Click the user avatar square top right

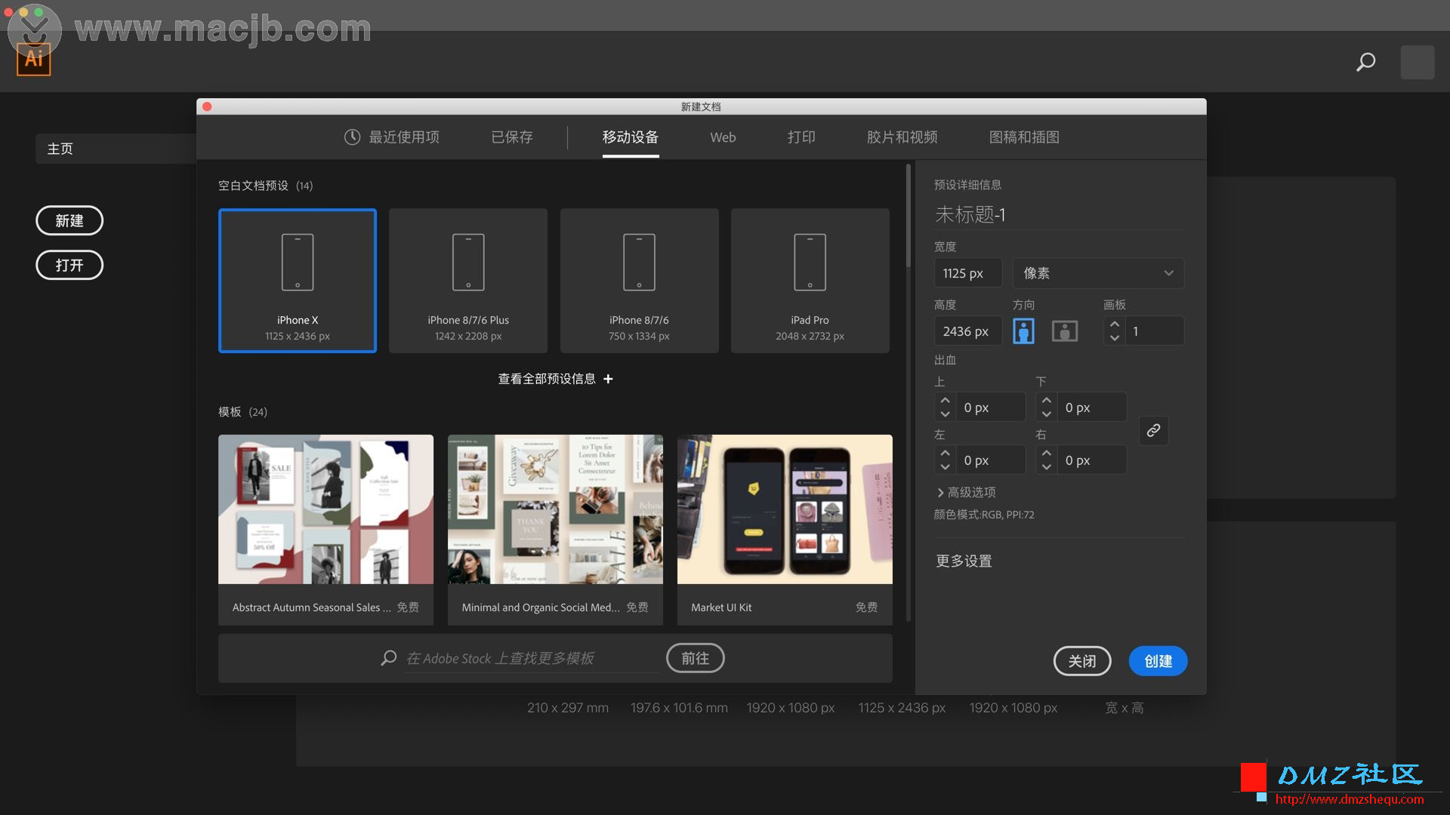(x=1418, y=62)
